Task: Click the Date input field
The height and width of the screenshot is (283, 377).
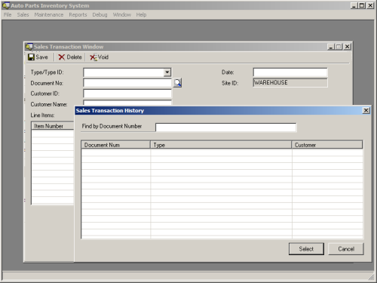Action: 290,72
